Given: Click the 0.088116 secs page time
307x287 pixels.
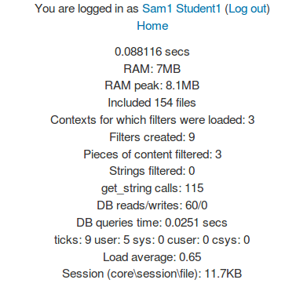Looking at the screenshot, I should (152, 52).
